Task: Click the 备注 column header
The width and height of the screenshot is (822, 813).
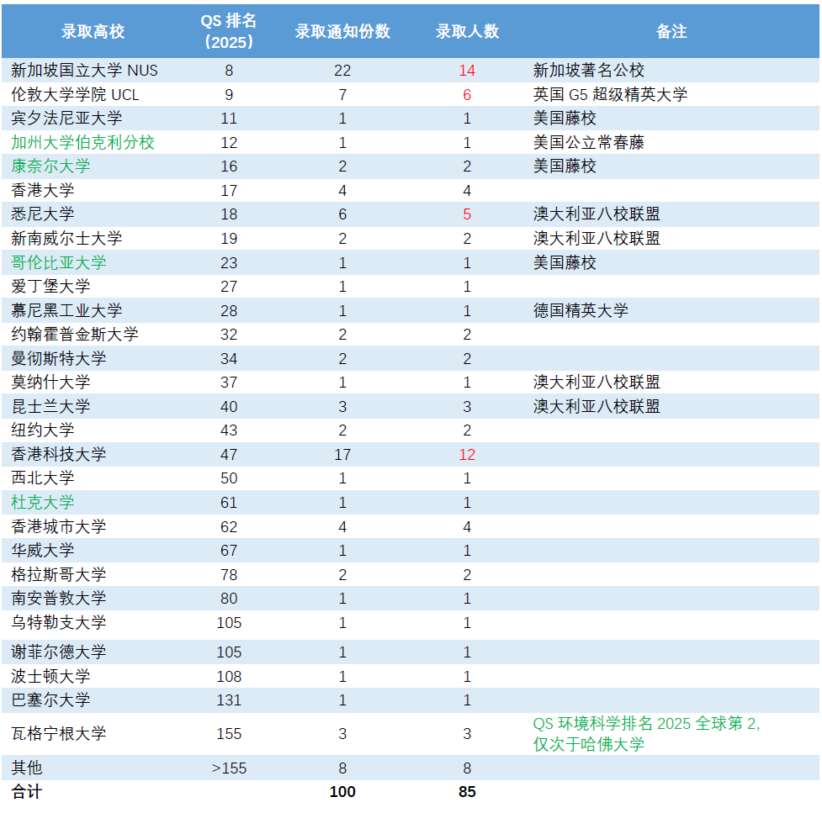Action: pos(671,31)
